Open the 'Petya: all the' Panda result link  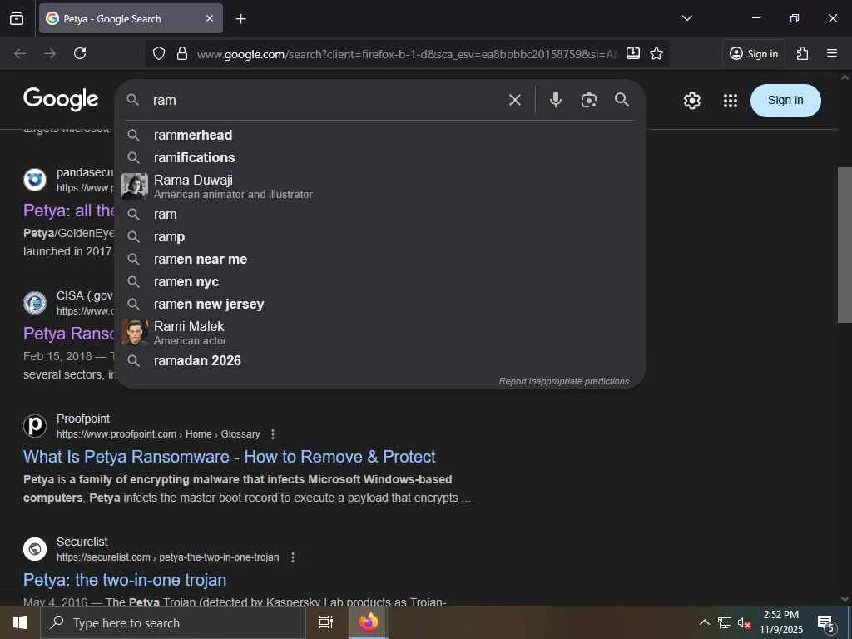coord(68,211)
